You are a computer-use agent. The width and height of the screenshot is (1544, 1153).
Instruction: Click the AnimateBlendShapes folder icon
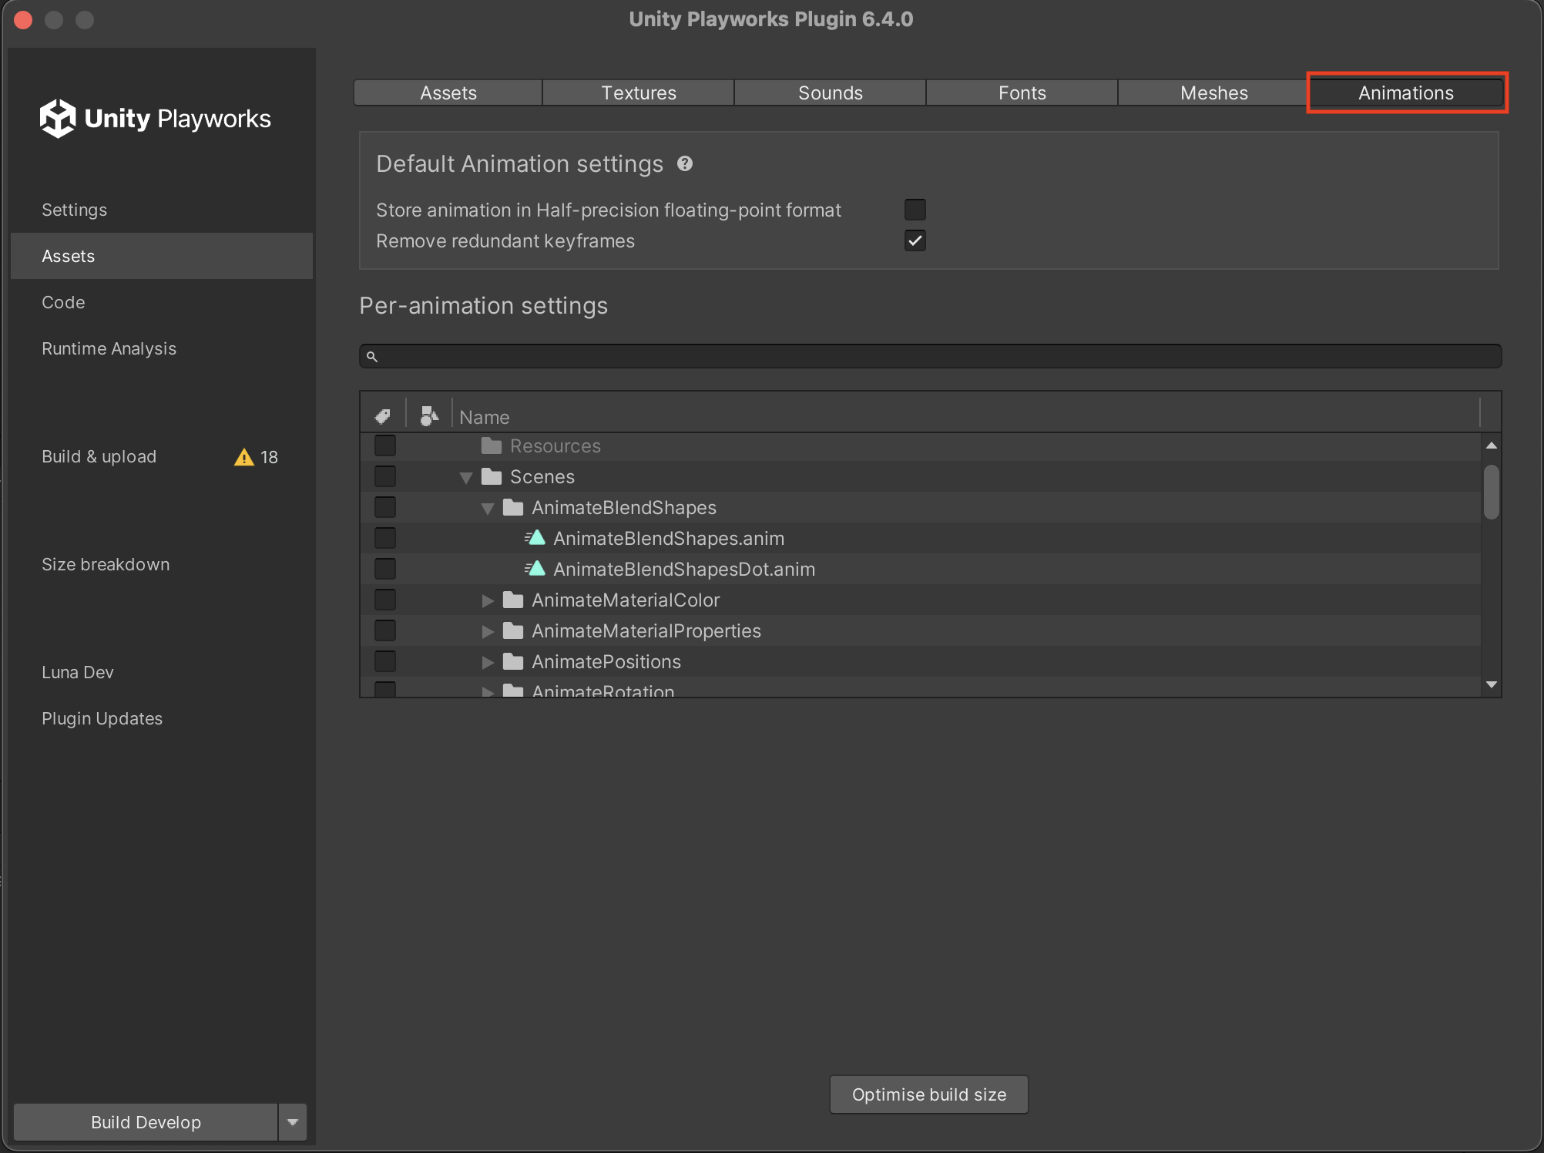(513, 507)
